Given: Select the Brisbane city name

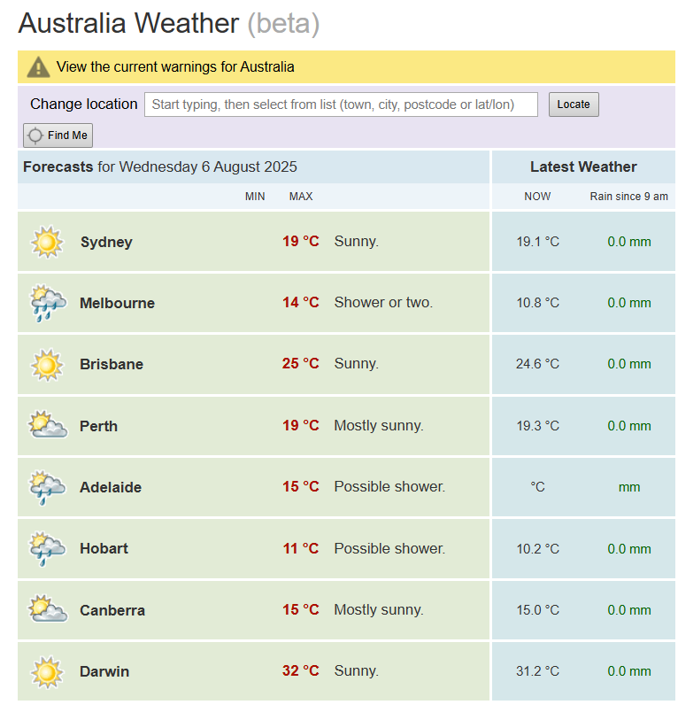Looking at the screenshot, I should pyautogui.click(x=112, y=364).
